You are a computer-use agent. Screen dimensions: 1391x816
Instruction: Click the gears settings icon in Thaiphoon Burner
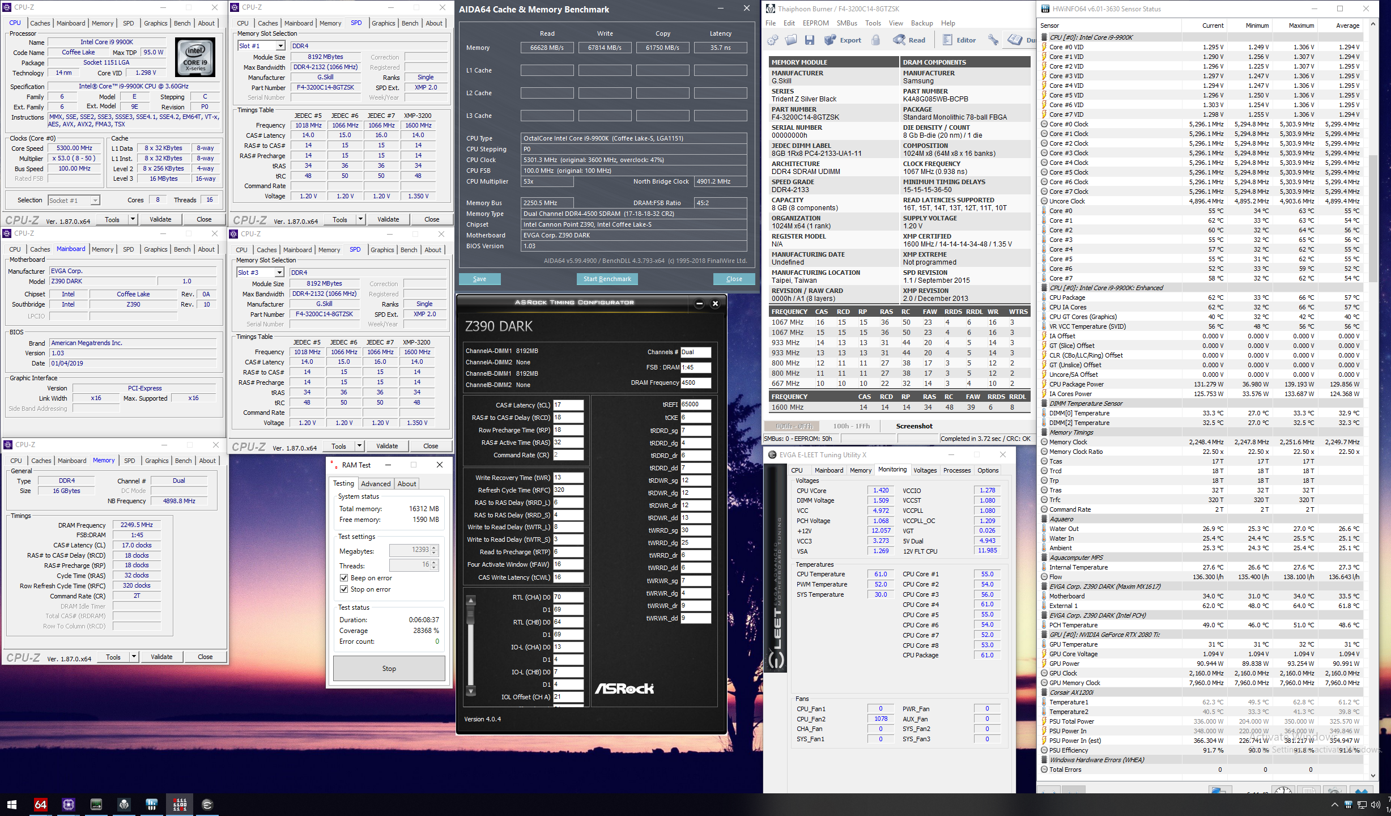click(772, 40)
